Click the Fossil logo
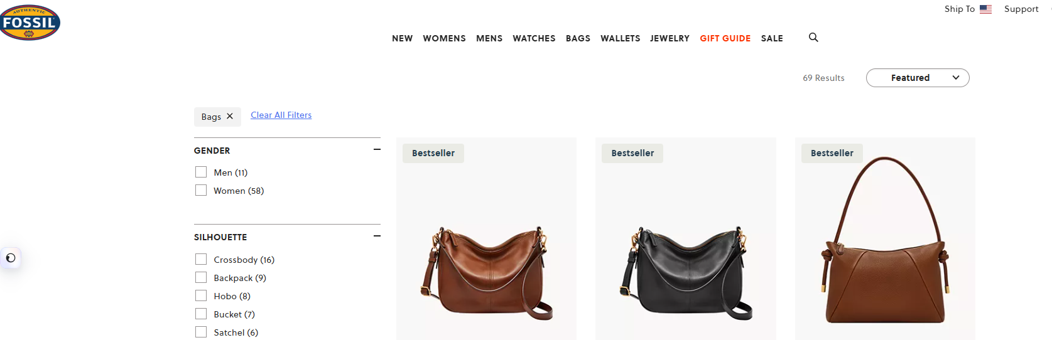Viewport: 1052px width, 340px height. pyautogui.click(x=30, y=23)
